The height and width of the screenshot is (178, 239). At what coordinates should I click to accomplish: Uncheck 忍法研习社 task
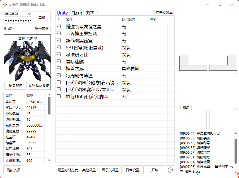pyautogui.click(x=59, y=54)
